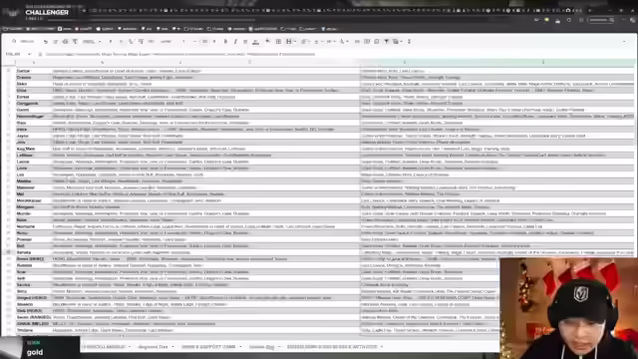This screenshot has width=638, height=359.
Task: Select the Sett cell
Action: [x=33, y=278]
